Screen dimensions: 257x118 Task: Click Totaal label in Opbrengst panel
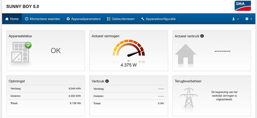pos(14,103)
